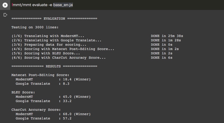Click '(3/6) Preparing data for scoring...' line
The height and width of the screenshot is (123, 224).
tap(49, 45)
